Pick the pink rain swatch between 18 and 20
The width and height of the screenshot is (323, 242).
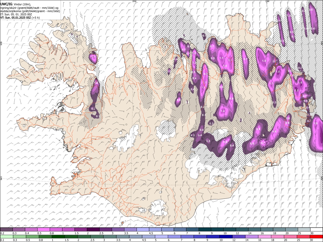pyautogui.click(x=278, y=236)
